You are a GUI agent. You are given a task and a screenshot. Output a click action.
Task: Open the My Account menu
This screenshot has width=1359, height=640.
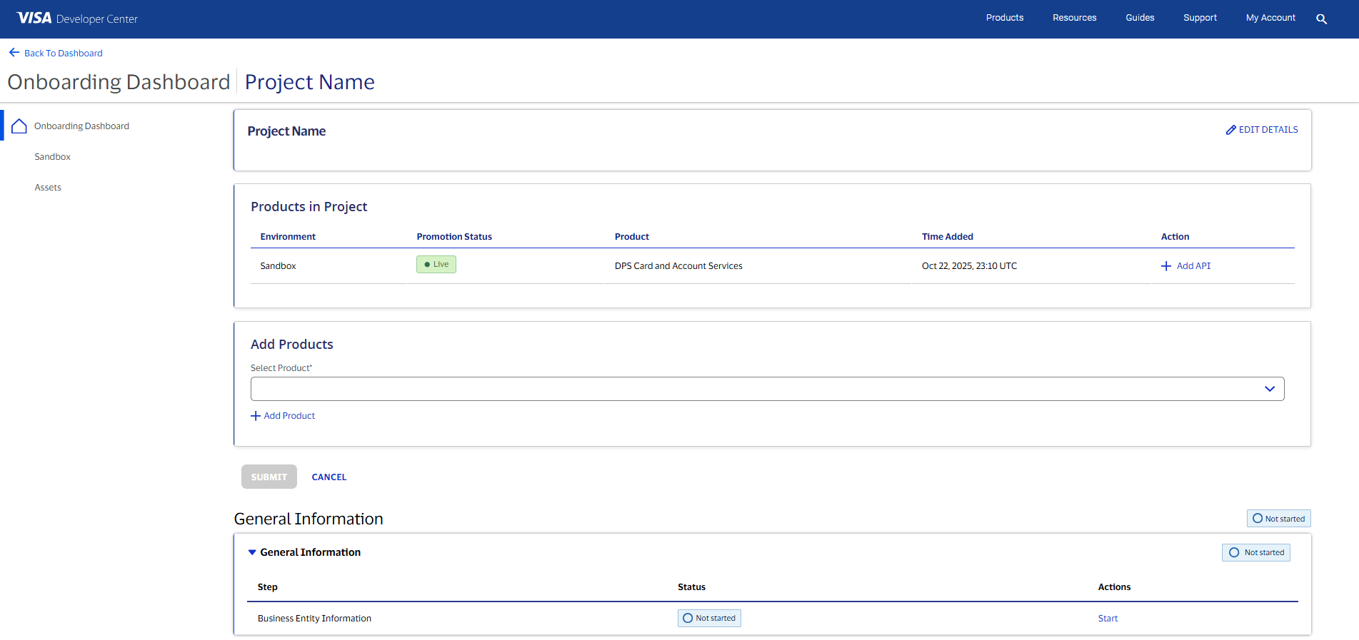(1270, 18)
